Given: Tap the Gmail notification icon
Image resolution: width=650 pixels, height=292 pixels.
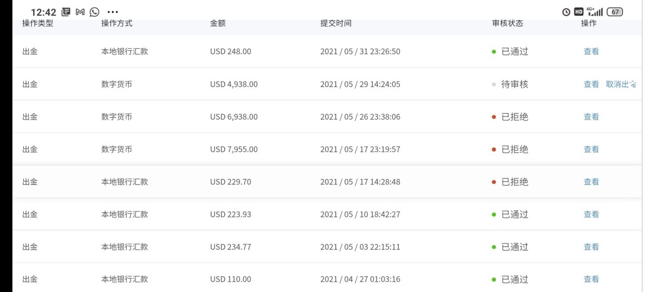Looking at the screenshot, I should click(x=80, y=12).
